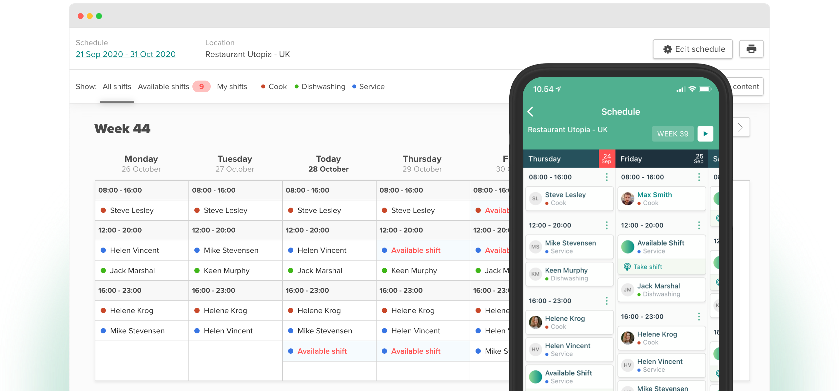Click Tuesday's Keen Murphy shift
Viewport: 839px width, 391px height.
click(235, 271)
